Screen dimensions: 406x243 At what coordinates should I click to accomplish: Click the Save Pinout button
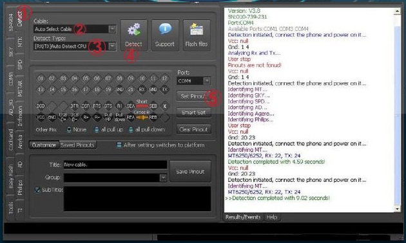pos(190,172)
